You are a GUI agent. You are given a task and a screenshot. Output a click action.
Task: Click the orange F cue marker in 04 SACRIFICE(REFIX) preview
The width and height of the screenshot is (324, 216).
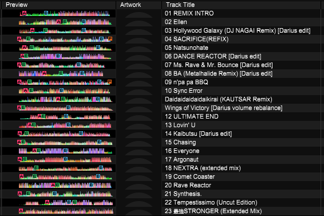point(110,39)
